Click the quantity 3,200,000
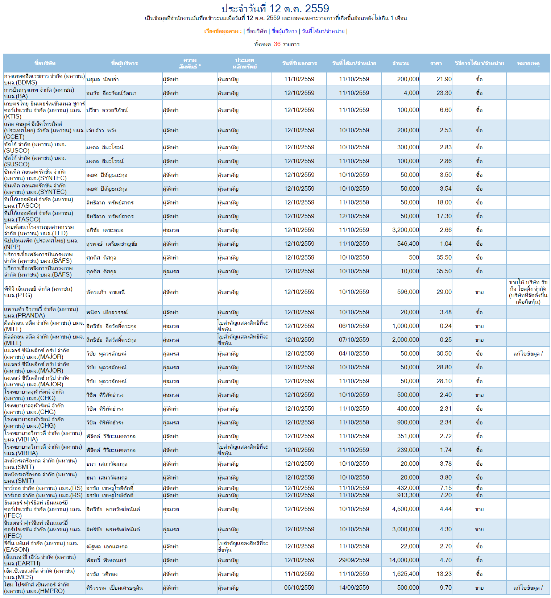Viewport: 551px width, 598px height. pos(405,230)
